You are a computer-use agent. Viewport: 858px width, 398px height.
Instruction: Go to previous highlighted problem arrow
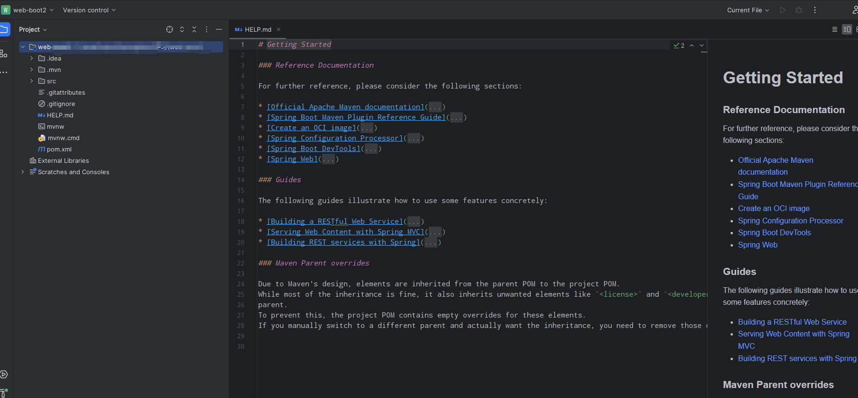(x=692, y=45)
